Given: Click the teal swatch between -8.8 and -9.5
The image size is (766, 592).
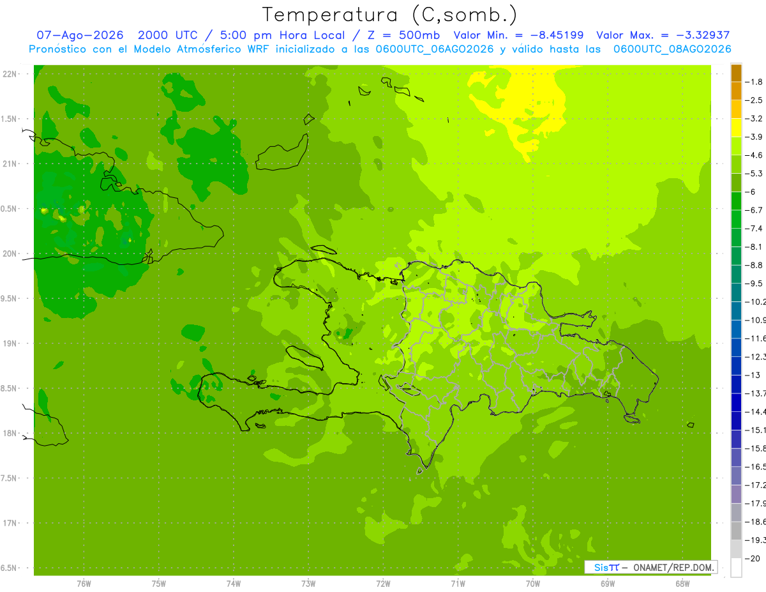Looking at the screenshot, I should (x=736, y=274).
